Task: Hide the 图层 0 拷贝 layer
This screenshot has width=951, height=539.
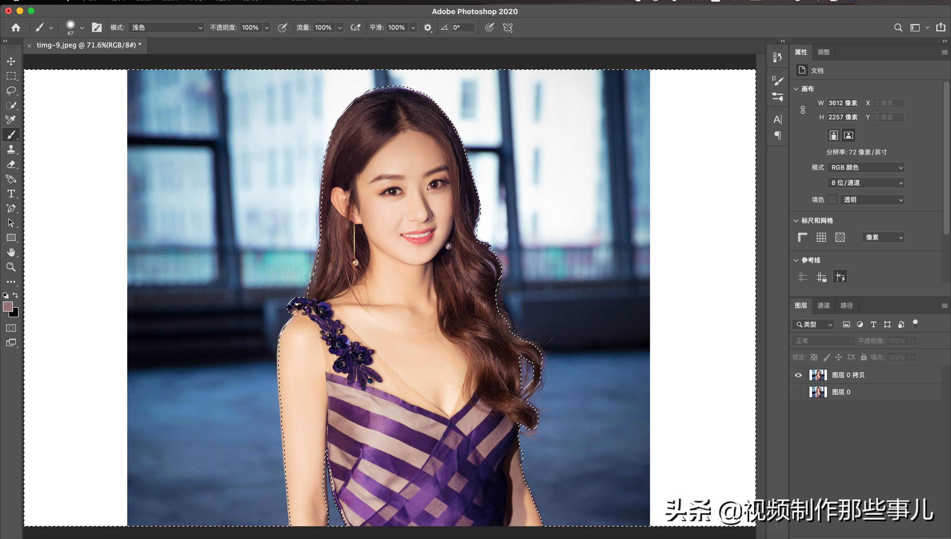Action: [798, 375]
